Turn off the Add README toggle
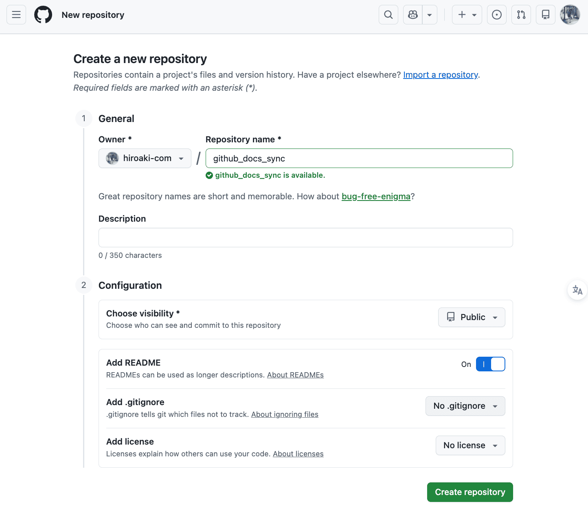This screenshot has width=588, height=519. click(x=490, y=364)
